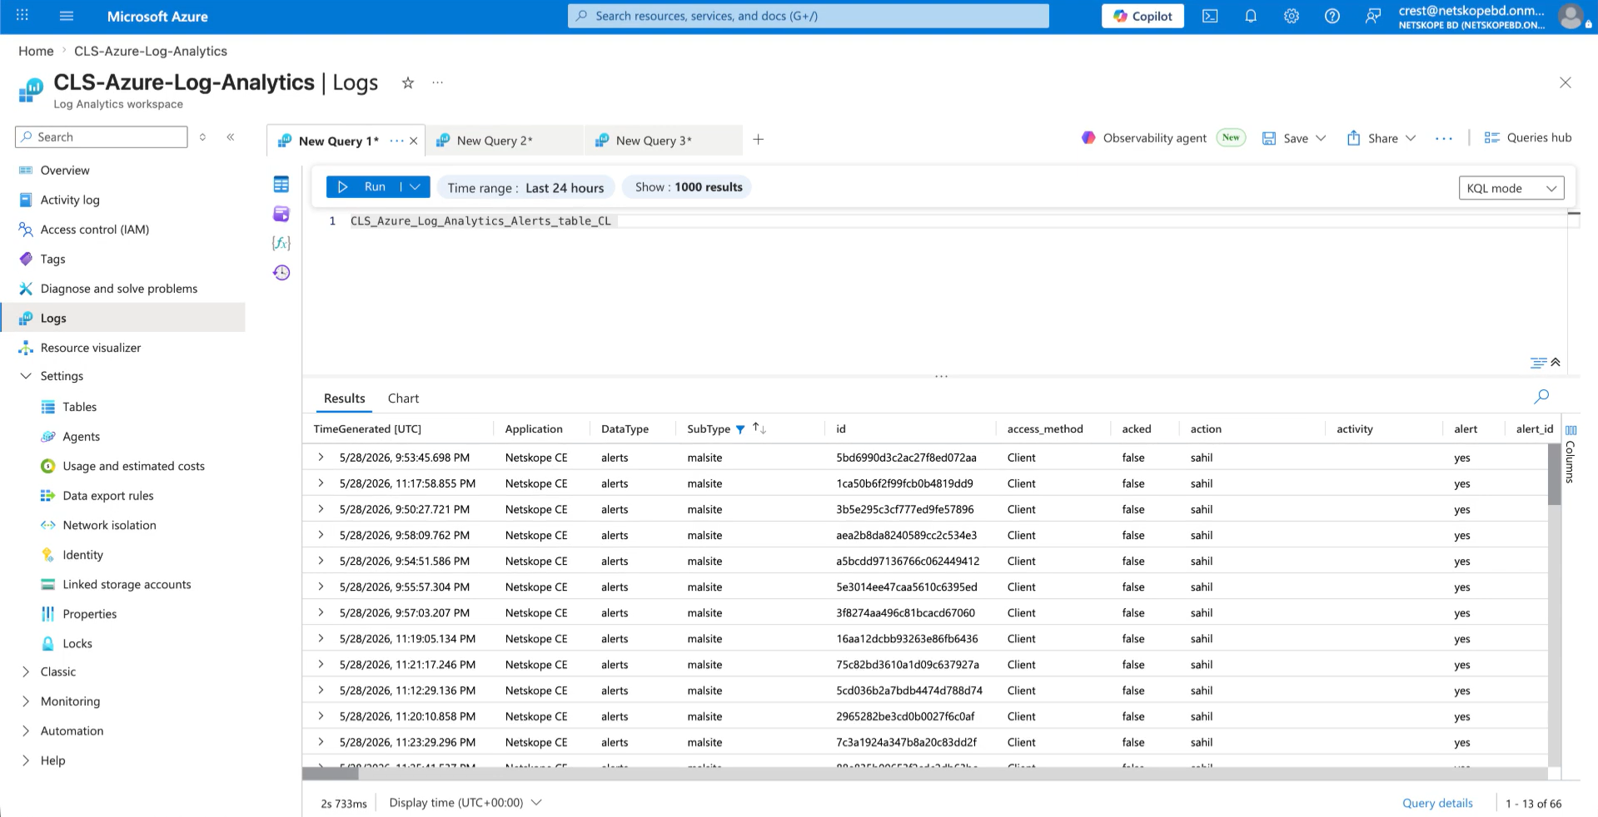Click the account avatar picture
1598x817 pixels.
click(1571, 16)
